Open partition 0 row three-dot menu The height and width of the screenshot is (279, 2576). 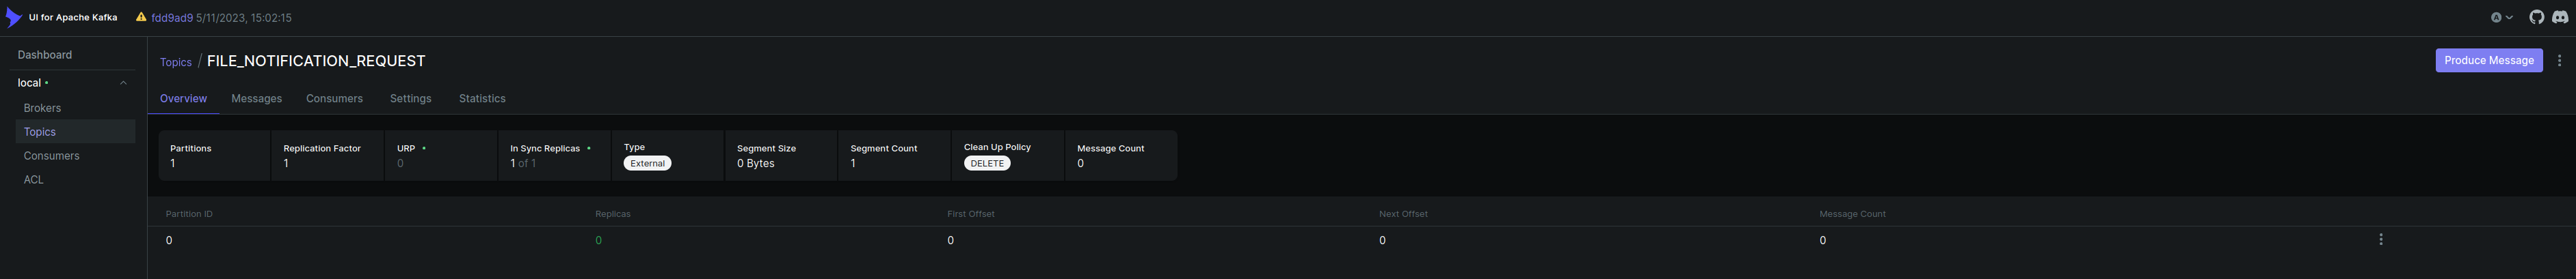[2380, 240]
